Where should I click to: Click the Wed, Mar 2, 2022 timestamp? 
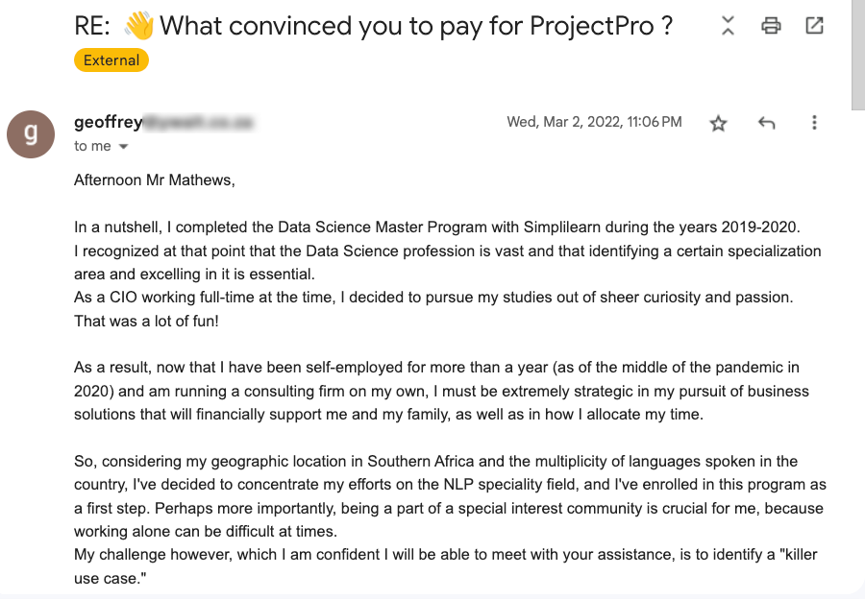594,122
